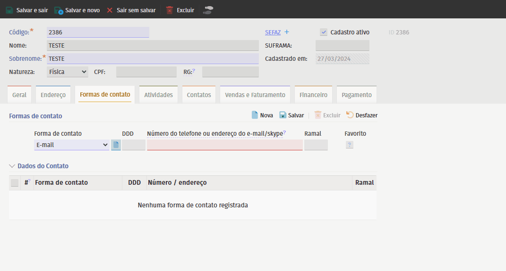Click the Excluir trash icon in top toolbar
The image size is (506, 271).
point(170,10)
